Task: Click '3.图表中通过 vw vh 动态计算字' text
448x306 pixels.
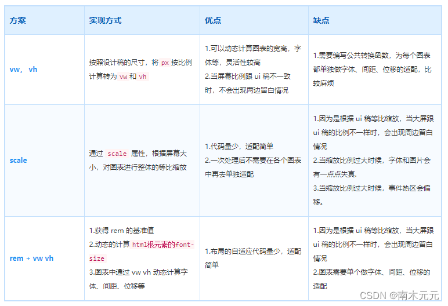Action: point(138,272)
